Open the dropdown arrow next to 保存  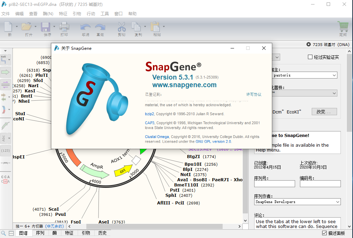(54, 27)
